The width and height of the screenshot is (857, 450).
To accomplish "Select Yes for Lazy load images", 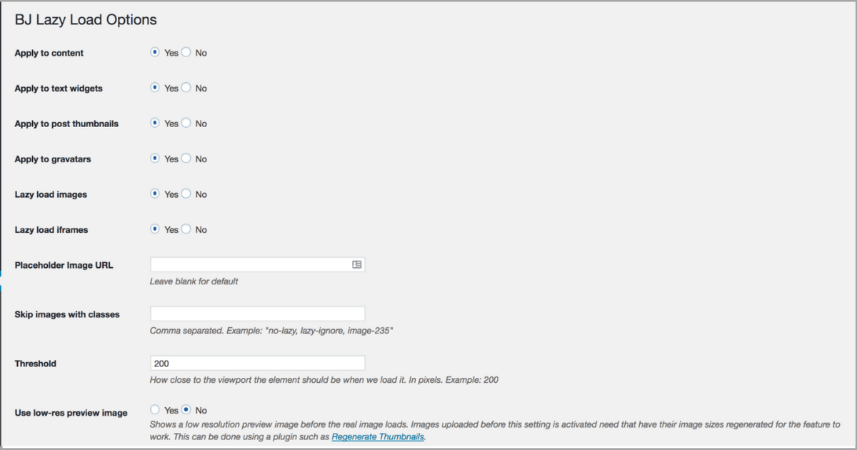I will coord(155,194).
